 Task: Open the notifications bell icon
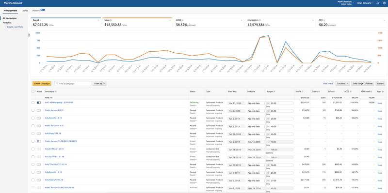[378, 3]
